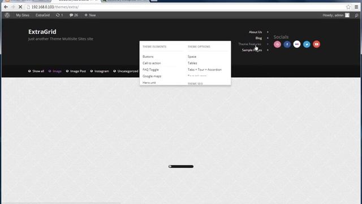The height and width of the screenshot is (204, 362).
Task: Expand the plus next to Blog
Action: point(268,38)
